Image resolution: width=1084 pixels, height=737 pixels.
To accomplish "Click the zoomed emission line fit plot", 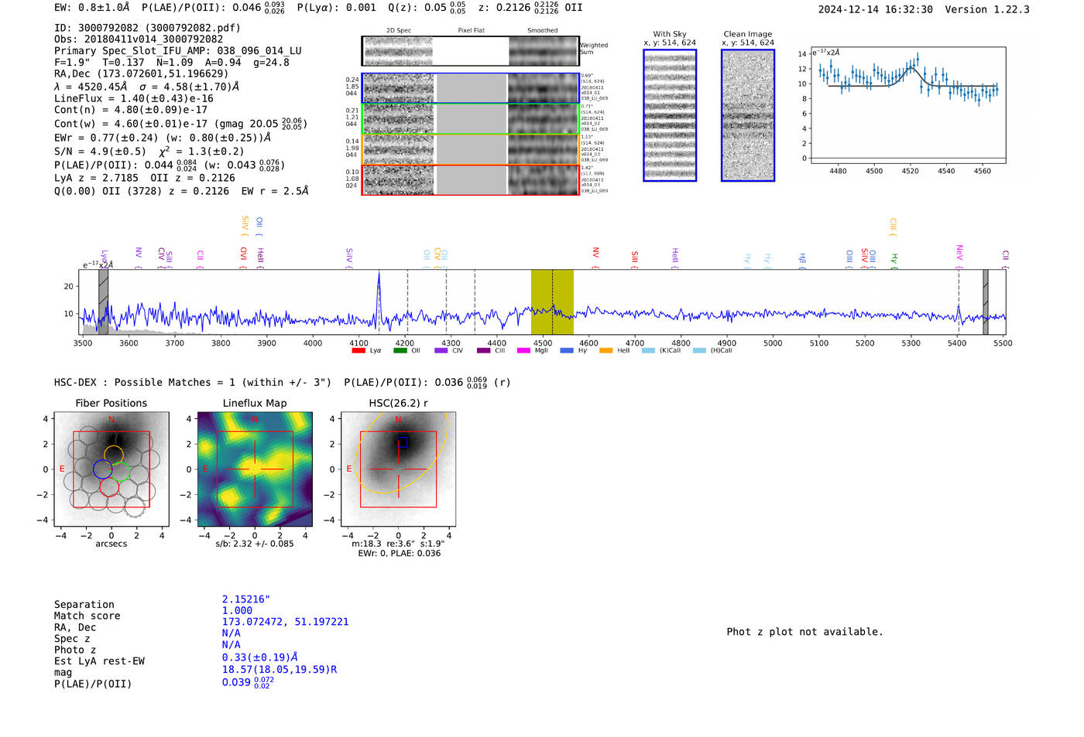I will [x=907, y=105].
